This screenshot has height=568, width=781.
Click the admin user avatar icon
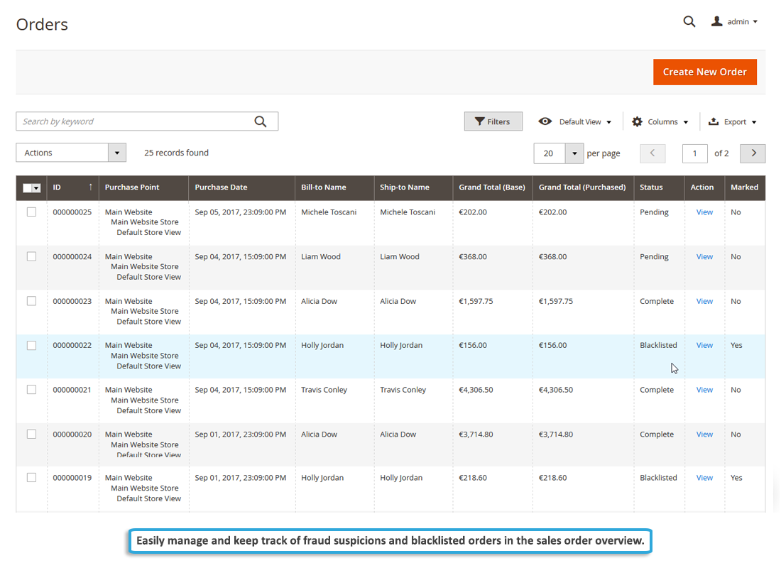coord(717,21)
